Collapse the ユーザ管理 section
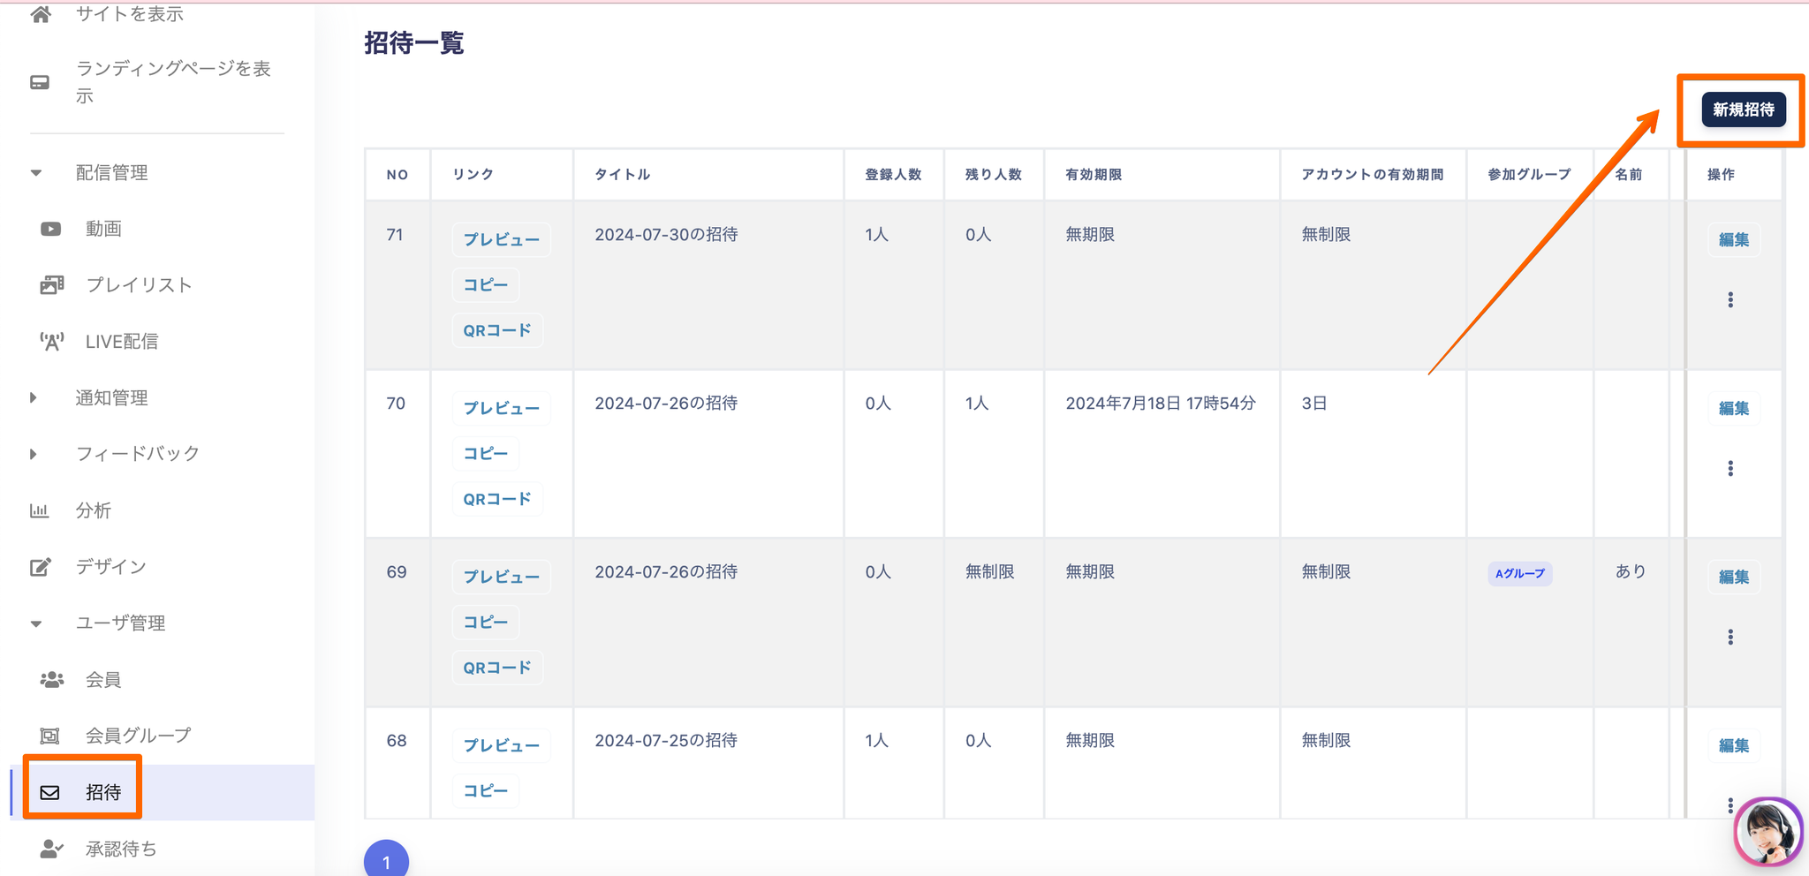 (x=36, y=623)
